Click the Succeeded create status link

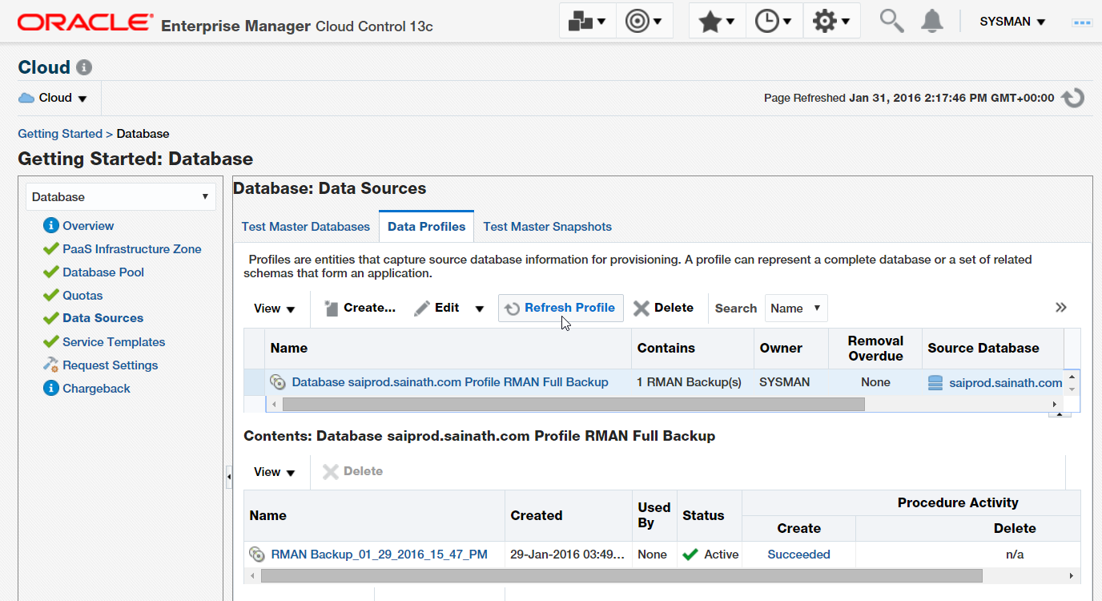point(798,554)
